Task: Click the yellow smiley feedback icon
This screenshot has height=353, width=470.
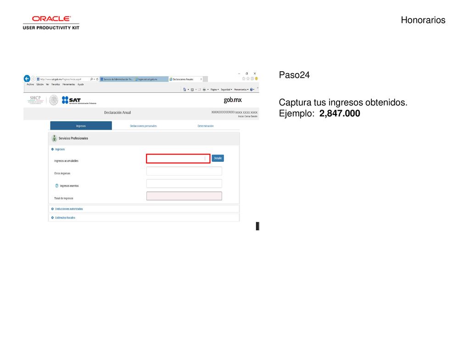Action: [256, 79]
